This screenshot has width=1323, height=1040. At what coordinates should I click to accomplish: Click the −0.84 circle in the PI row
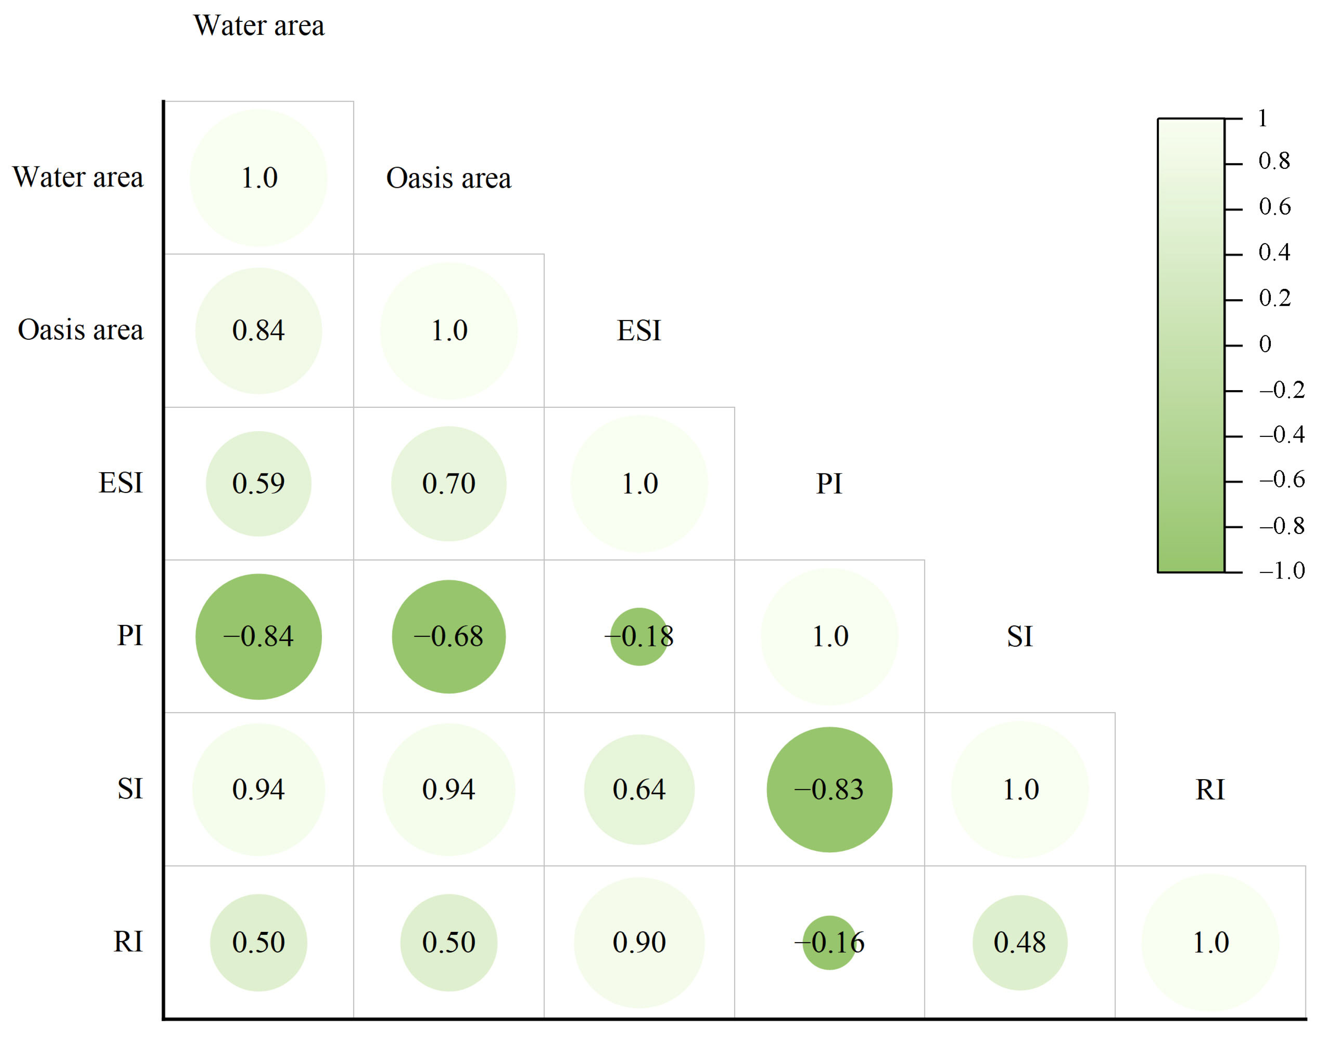(258, 636)
